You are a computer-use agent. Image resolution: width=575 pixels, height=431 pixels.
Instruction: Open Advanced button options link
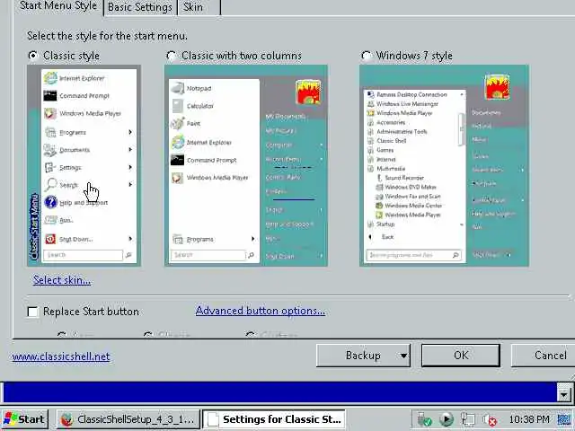(x=261, y=311)
